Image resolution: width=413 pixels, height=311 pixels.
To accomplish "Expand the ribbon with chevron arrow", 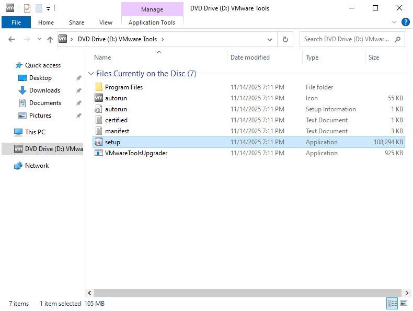I will pos(394,22).
